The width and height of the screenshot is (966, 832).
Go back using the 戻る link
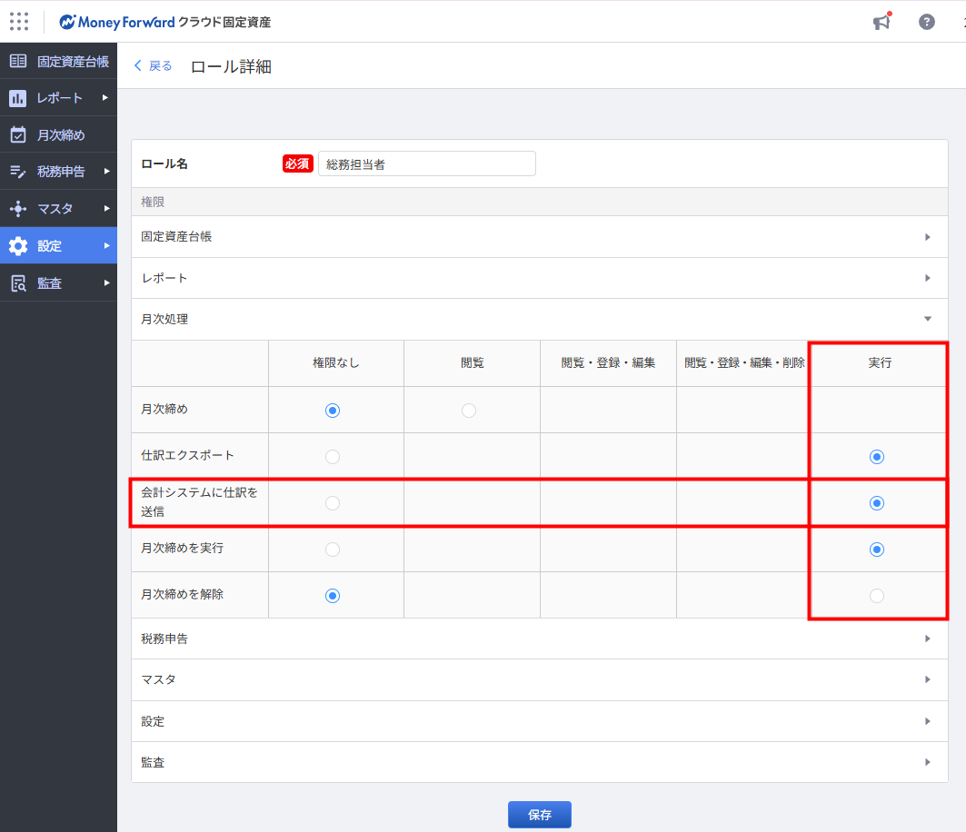pos(153,65)
